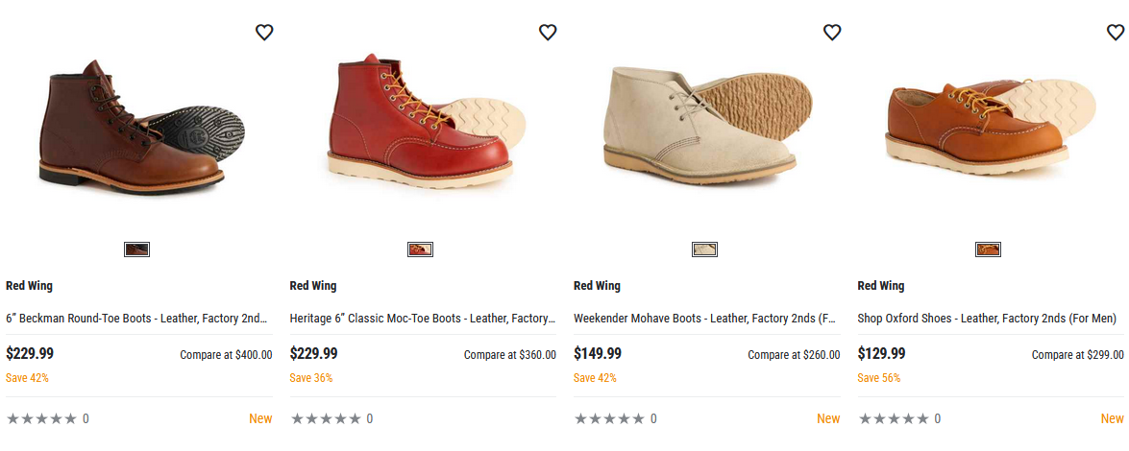Screen dimensions: 1129x451
Task: View the red Heritage Moc-Toe boot photo
Action: tap(423, 125)
